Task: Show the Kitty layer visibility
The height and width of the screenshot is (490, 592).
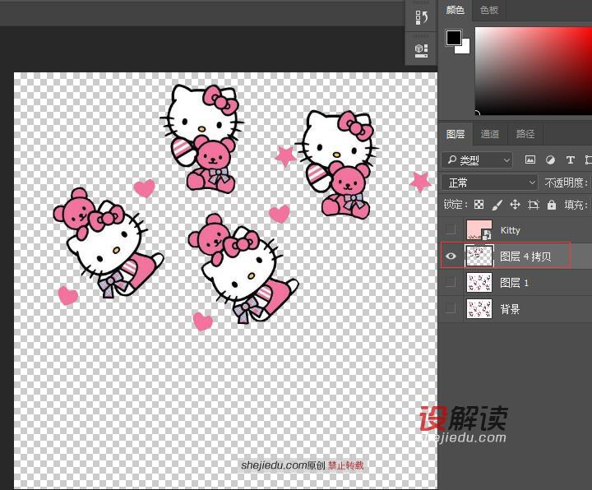Action: (450, 230)
